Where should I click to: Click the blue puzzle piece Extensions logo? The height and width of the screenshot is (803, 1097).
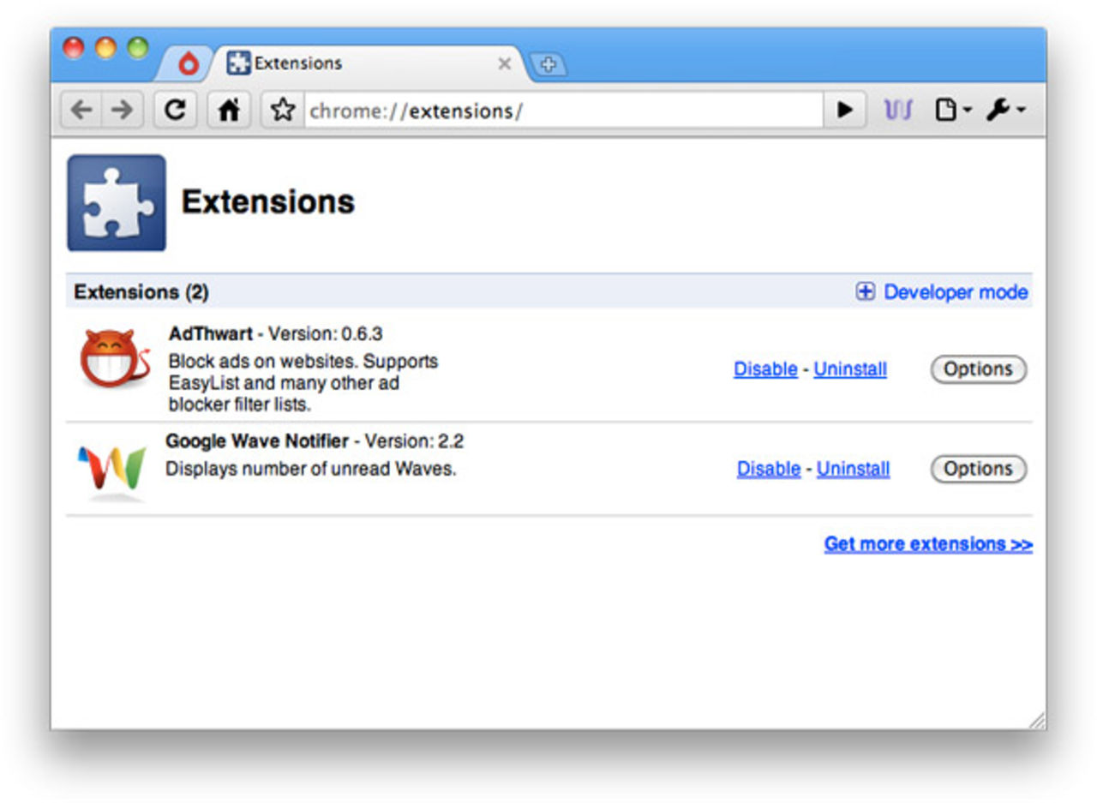point(117,202)
